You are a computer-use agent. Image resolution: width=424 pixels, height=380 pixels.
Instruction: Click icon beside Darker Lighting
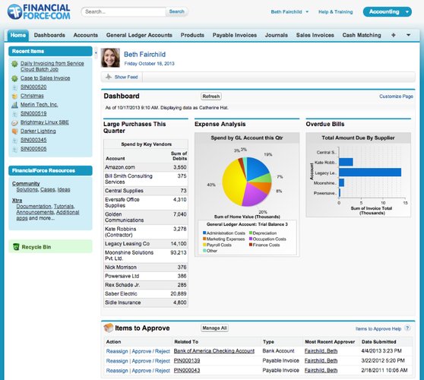(14, 131)
